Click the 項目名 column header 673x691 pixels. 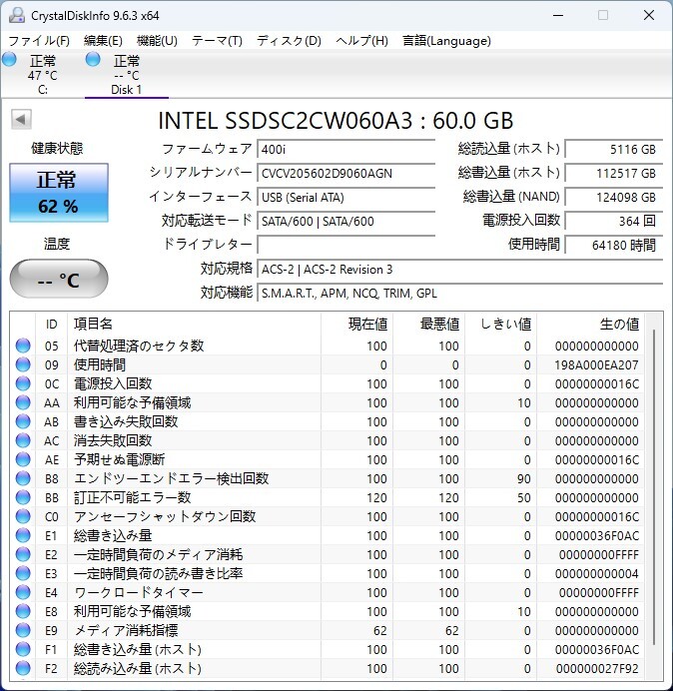pyautogui.click(x=194, y=325)
